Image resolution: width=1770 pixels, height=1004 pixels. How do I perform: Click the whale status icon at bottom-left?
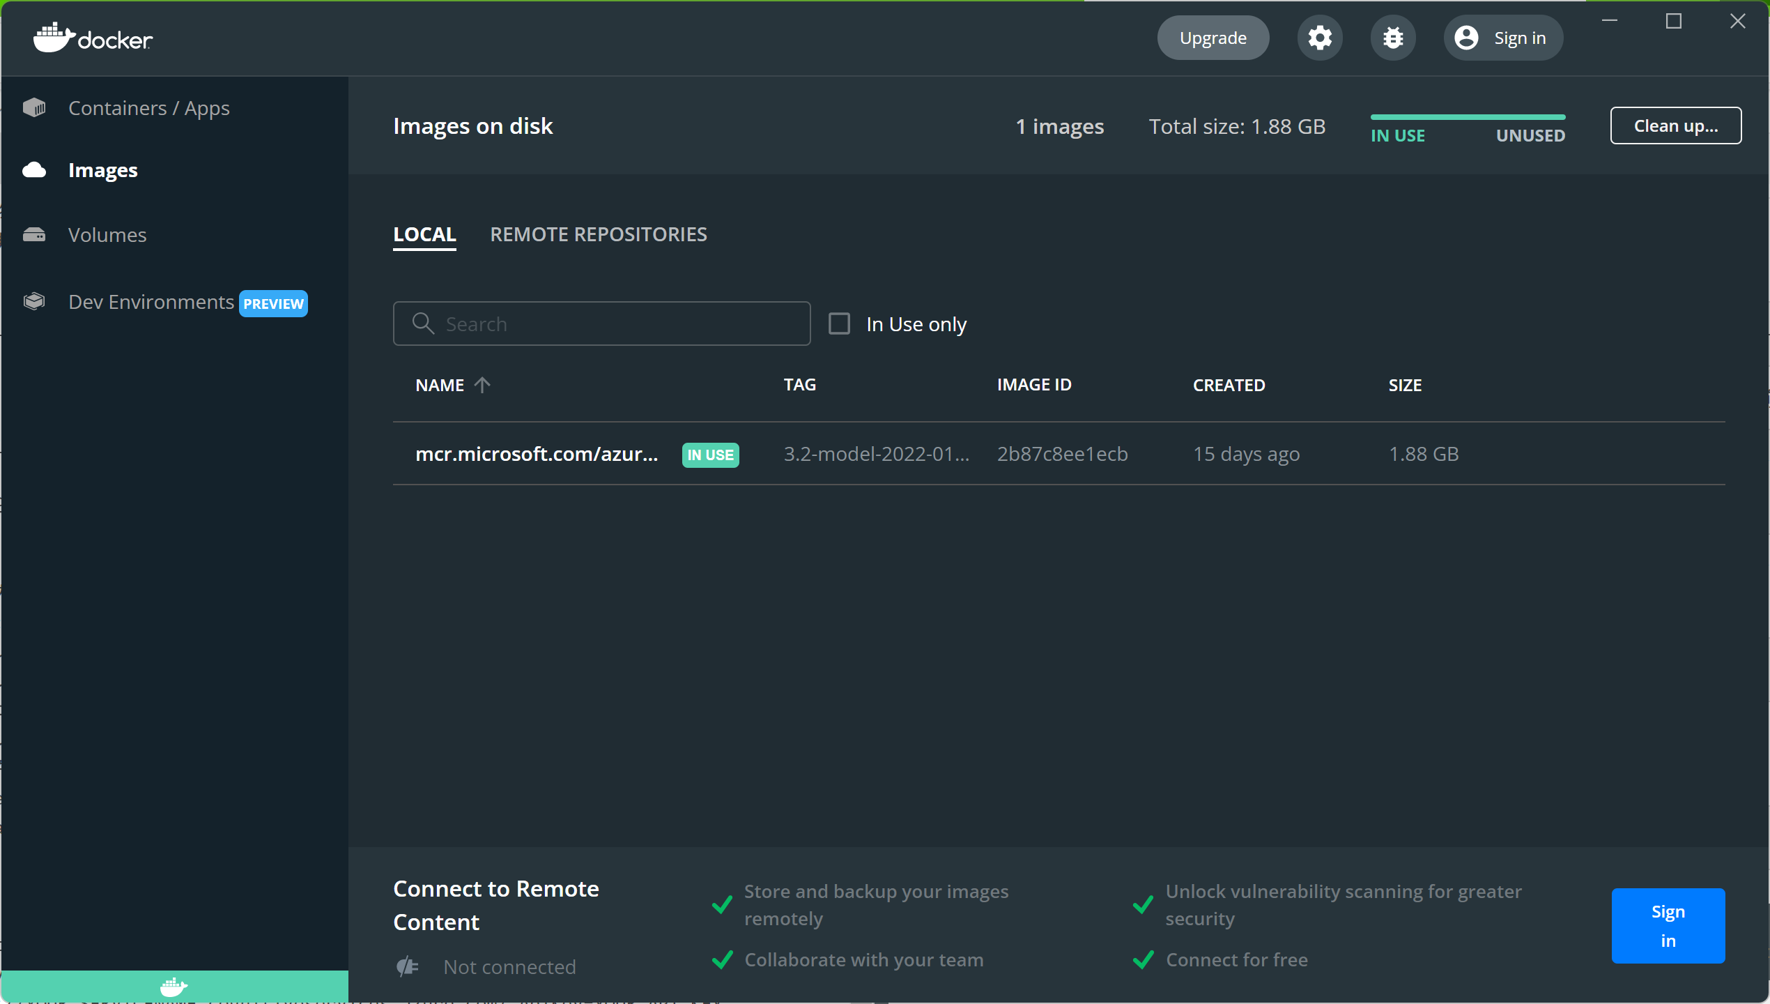coord(174,987)
